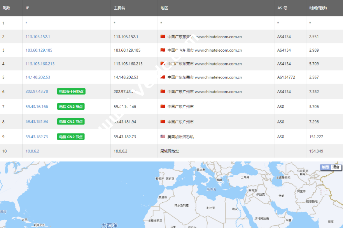The image size is (343, 228).
Task: Click the 大西洋 label on the map
Action: pos(109,225)
